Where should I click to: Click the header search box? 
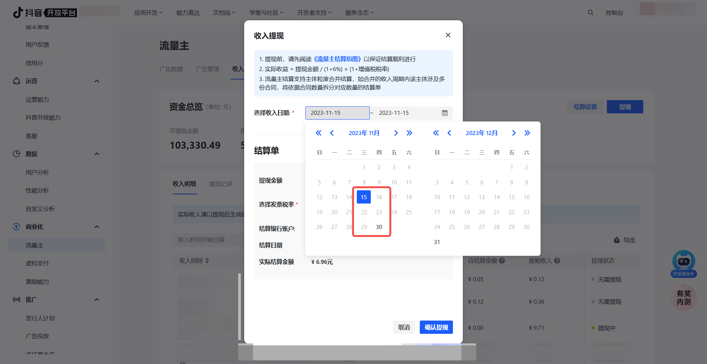coord(555,13)
